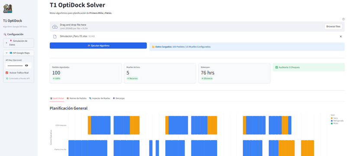Run the Ejecutar Algoritmo button

click(98, 45)
